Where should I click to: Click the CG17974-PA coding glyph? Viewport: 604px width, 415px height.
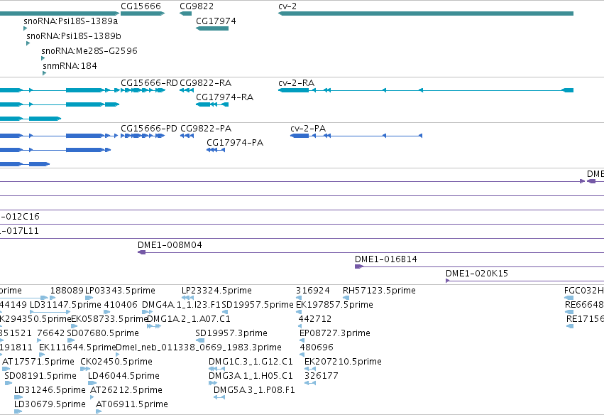click(216, 150)
